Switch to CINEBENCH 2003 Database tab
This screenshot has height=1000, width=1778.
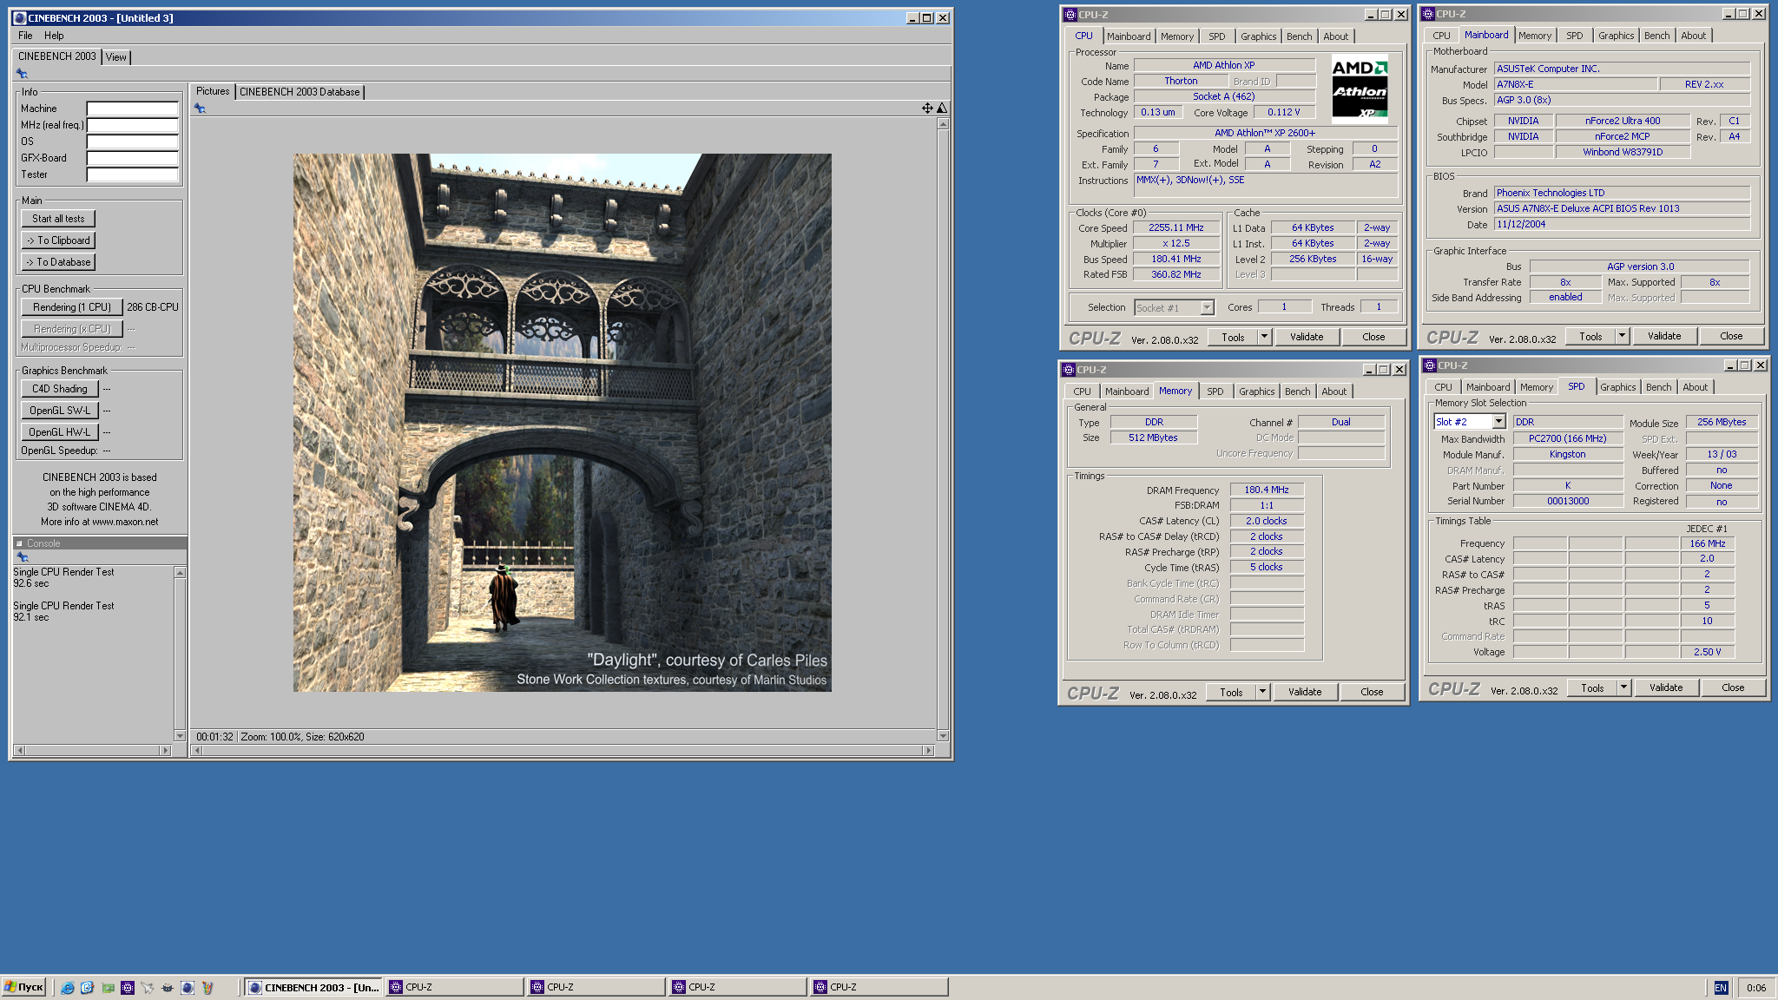300,92
